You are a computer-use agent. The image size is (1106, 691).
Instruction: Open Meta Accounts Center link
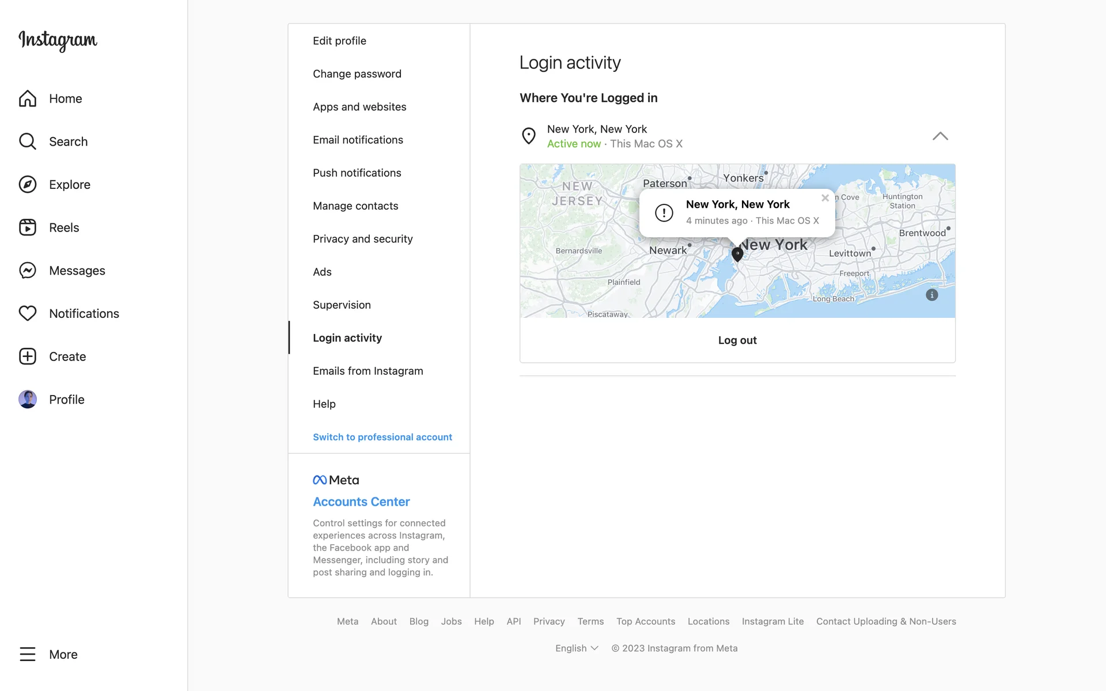click(x=361, y=502)
